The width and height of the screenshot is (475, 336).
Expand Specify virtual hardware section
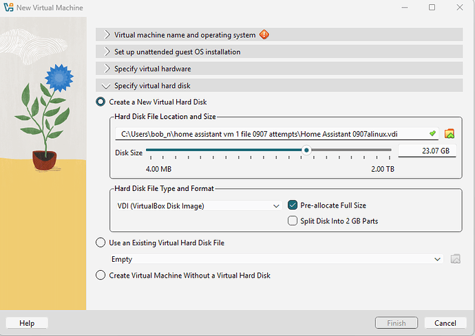tap(279, 68)
